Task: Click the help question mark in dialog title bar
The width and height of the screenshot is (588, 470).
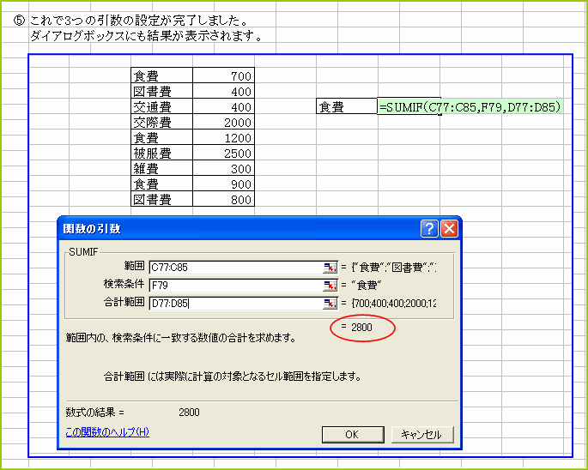Action: tap(429, 228)
